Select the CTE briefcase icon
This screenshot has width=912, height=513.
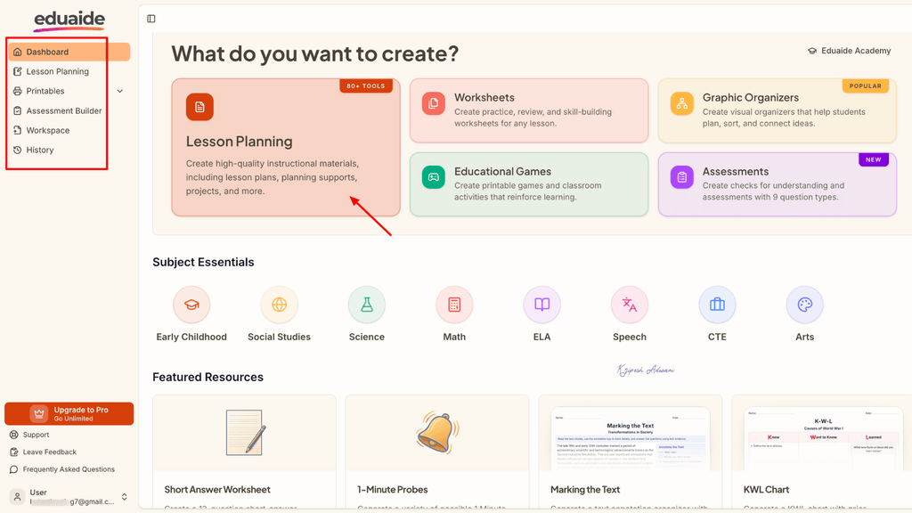tap(717, 305)
